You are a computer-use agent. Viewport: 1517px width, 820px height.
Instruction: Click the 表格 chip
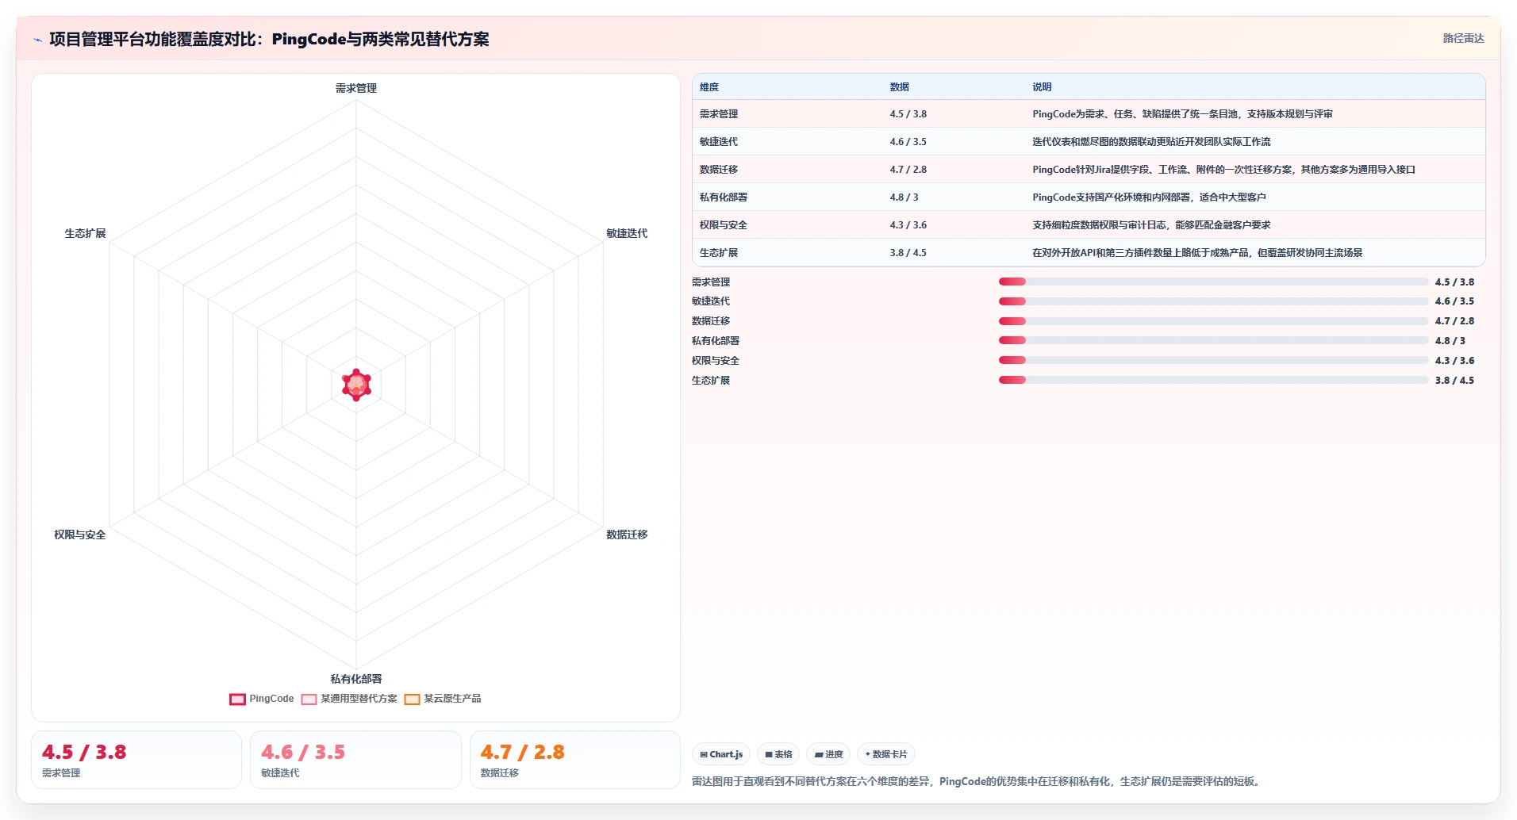pos(778,754)
